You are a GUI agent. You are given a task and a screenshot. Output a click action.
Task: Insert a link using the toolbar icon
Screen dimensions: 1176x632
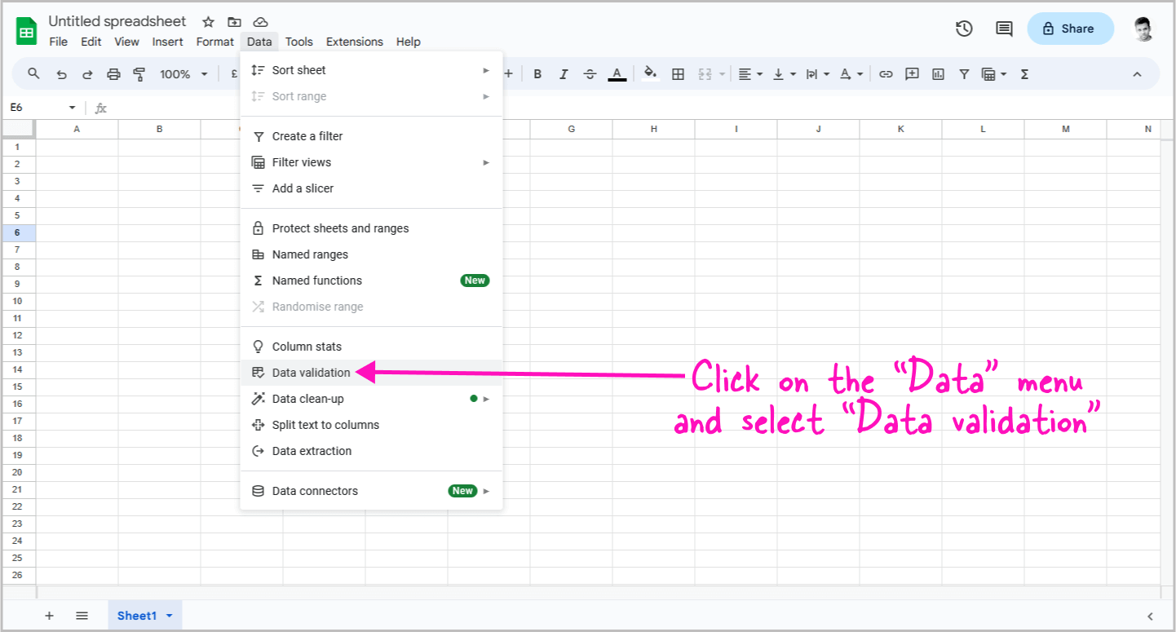(x=886, y=73)
